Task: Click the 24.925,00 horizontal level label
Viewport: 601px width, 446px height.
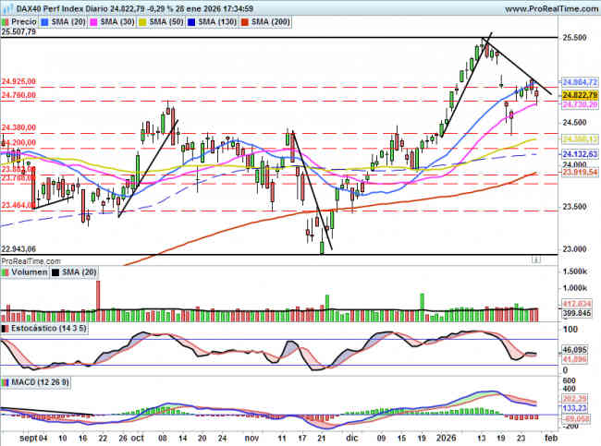Action: click(18, 82)
